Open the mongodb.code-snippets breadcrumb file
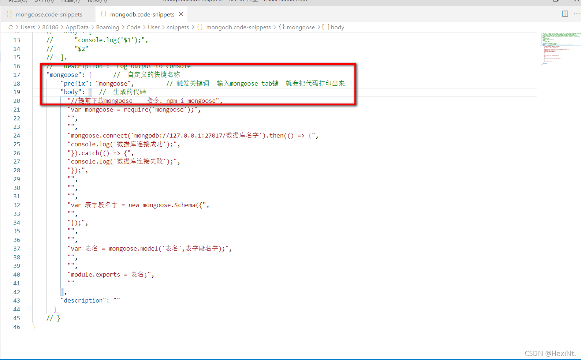 tap(238, 27)
